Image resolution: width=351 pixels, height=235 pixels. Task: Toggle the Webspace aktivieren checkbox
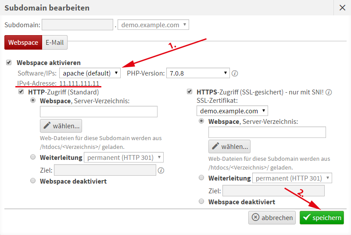pyautogui.click(x=9, y=63)
